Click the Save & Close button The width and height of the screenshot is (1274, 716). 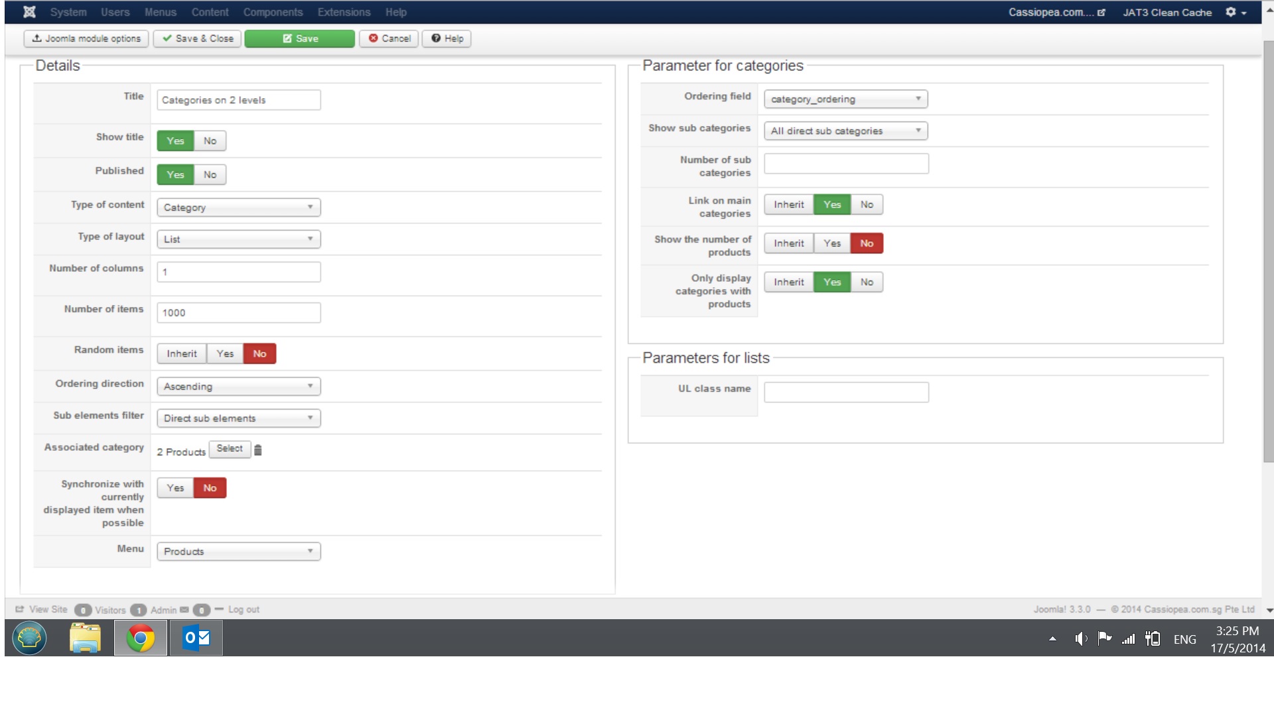click(x=197, y=38)
